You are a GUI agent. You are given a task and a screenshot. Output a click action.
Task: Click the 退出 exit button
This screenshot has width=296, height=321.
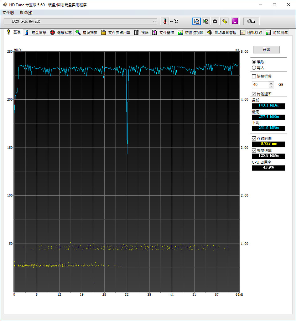[x=251, y=21]
